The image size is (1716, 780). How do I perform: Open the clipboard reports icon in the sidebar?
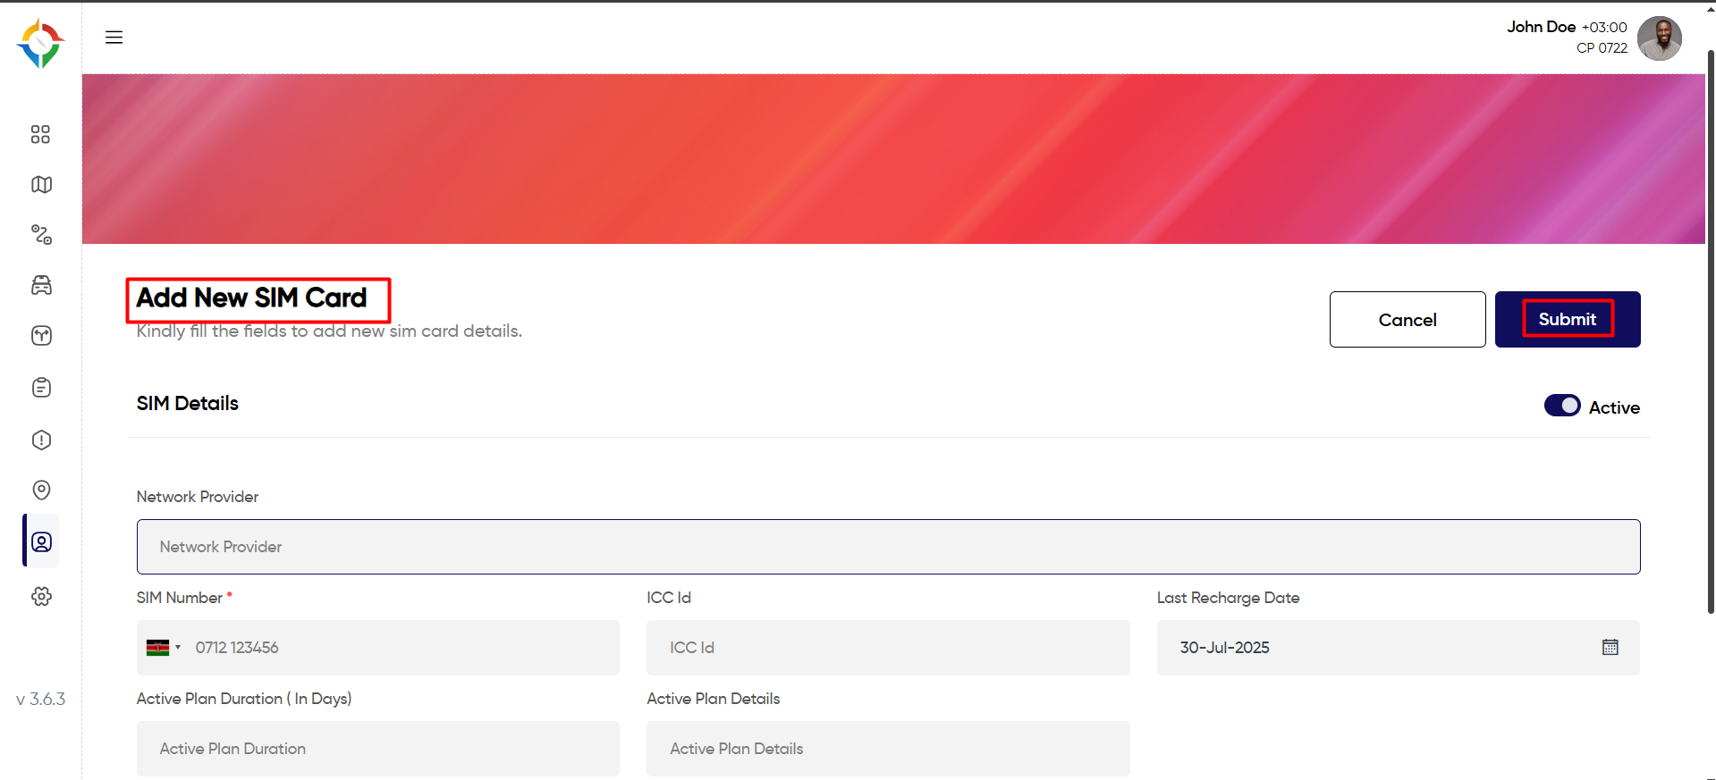(x=41, y=388)
